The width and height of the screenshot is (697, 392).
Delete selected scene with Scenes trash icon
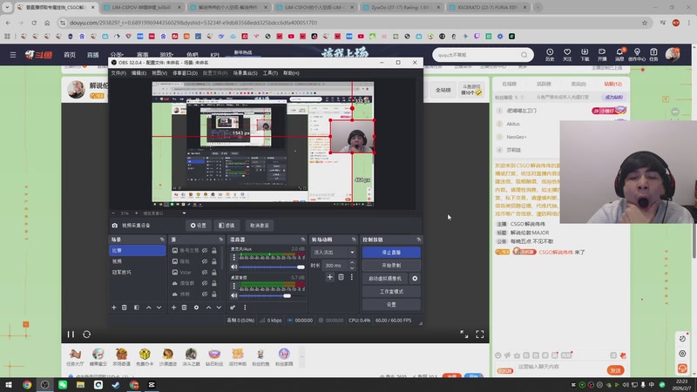(125, 308)
